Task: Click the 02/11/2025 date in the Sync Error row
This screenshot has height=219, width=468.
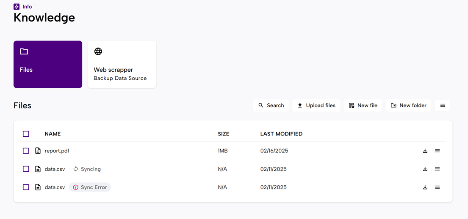Action: pyautogui.click(x=274, y=187)
